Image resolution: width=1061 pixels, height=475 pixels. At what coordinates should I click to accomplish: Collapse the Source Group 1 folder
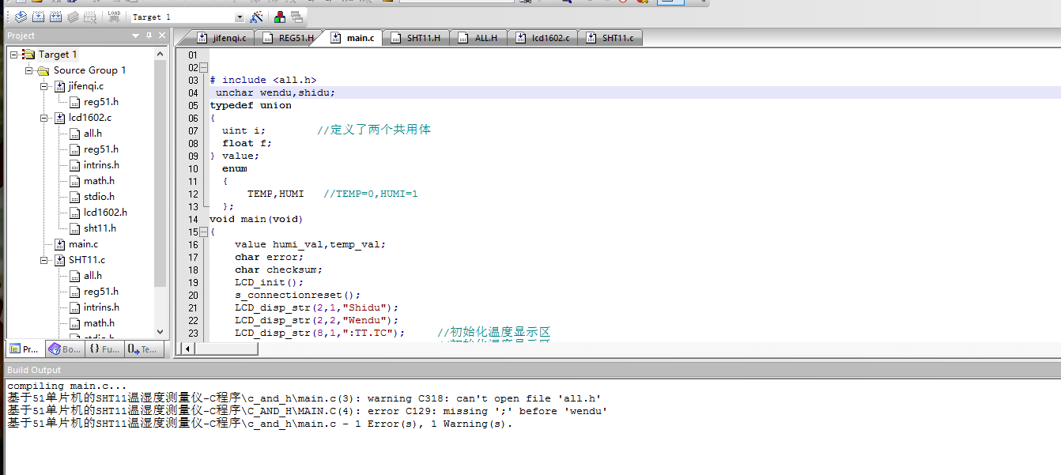pos(29,70)
